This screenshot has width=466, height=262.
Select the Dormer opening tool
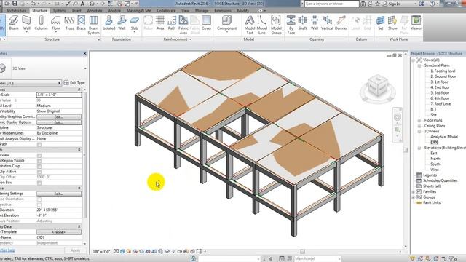tap(341, 23)
